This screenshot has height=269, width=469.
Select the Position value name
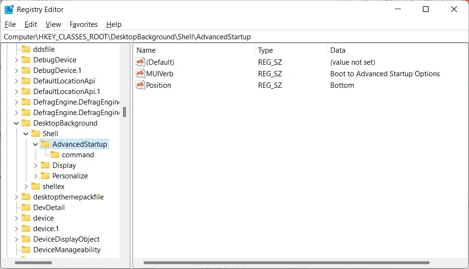point(159,85)
